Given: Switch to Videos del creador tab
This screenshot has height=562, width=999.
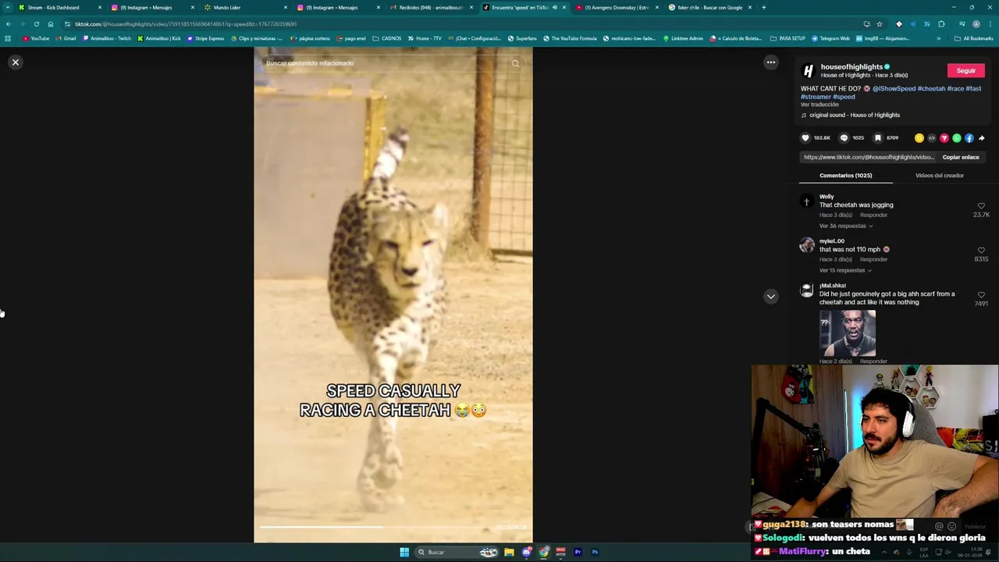Looking at the screenshot, I should point(939,176).
